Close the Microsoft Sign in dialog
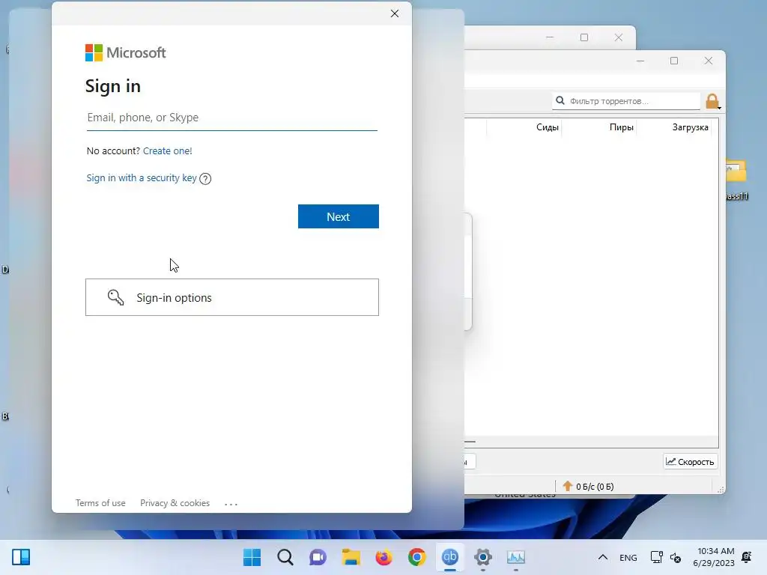Screen dimensions: 767x575 [x=395, y=13]
